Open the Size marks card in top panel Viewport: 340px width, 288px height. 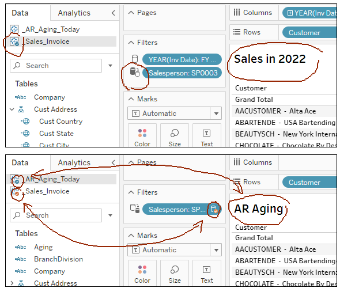click(x=175, y=136)
